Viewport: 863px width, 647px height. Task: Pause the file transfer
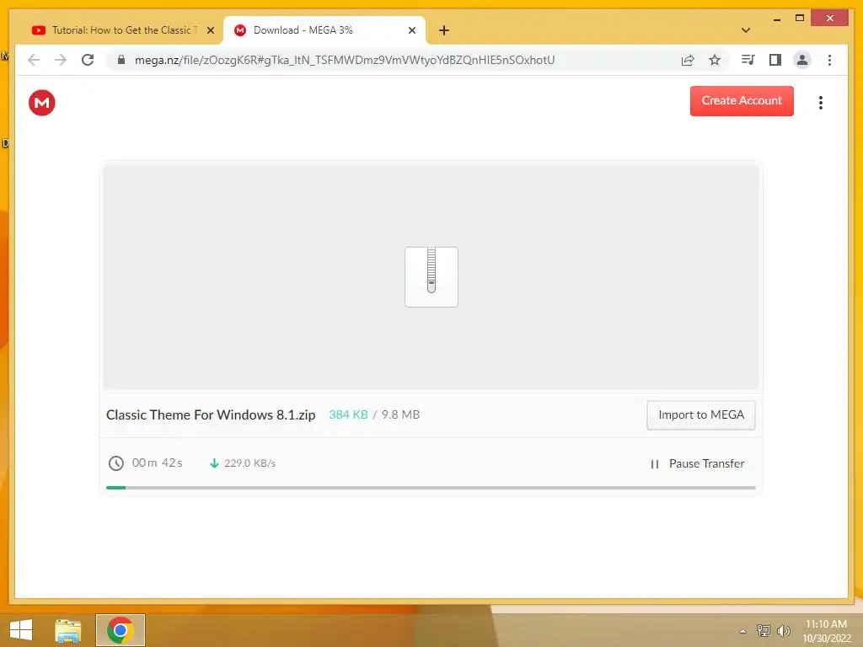point(697,464)
